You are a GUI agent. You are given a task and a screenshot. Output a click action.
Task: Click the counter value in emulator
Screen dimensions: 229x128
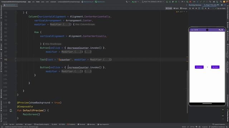tap(208, 67)
